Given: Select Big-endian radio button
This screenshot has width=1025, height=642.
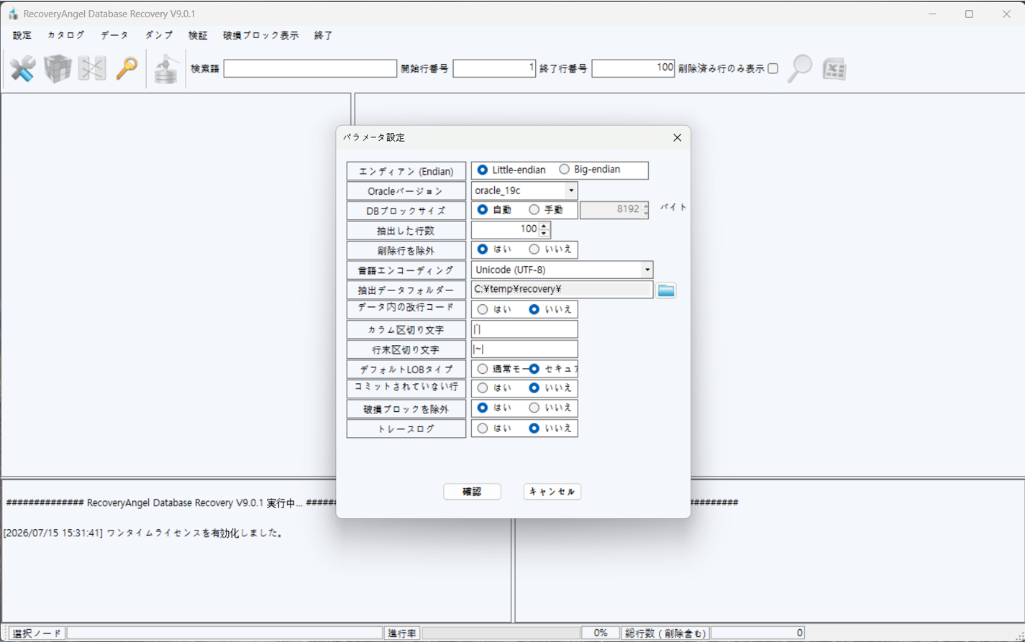Looking at the screenshot, I should pos(564,170).
